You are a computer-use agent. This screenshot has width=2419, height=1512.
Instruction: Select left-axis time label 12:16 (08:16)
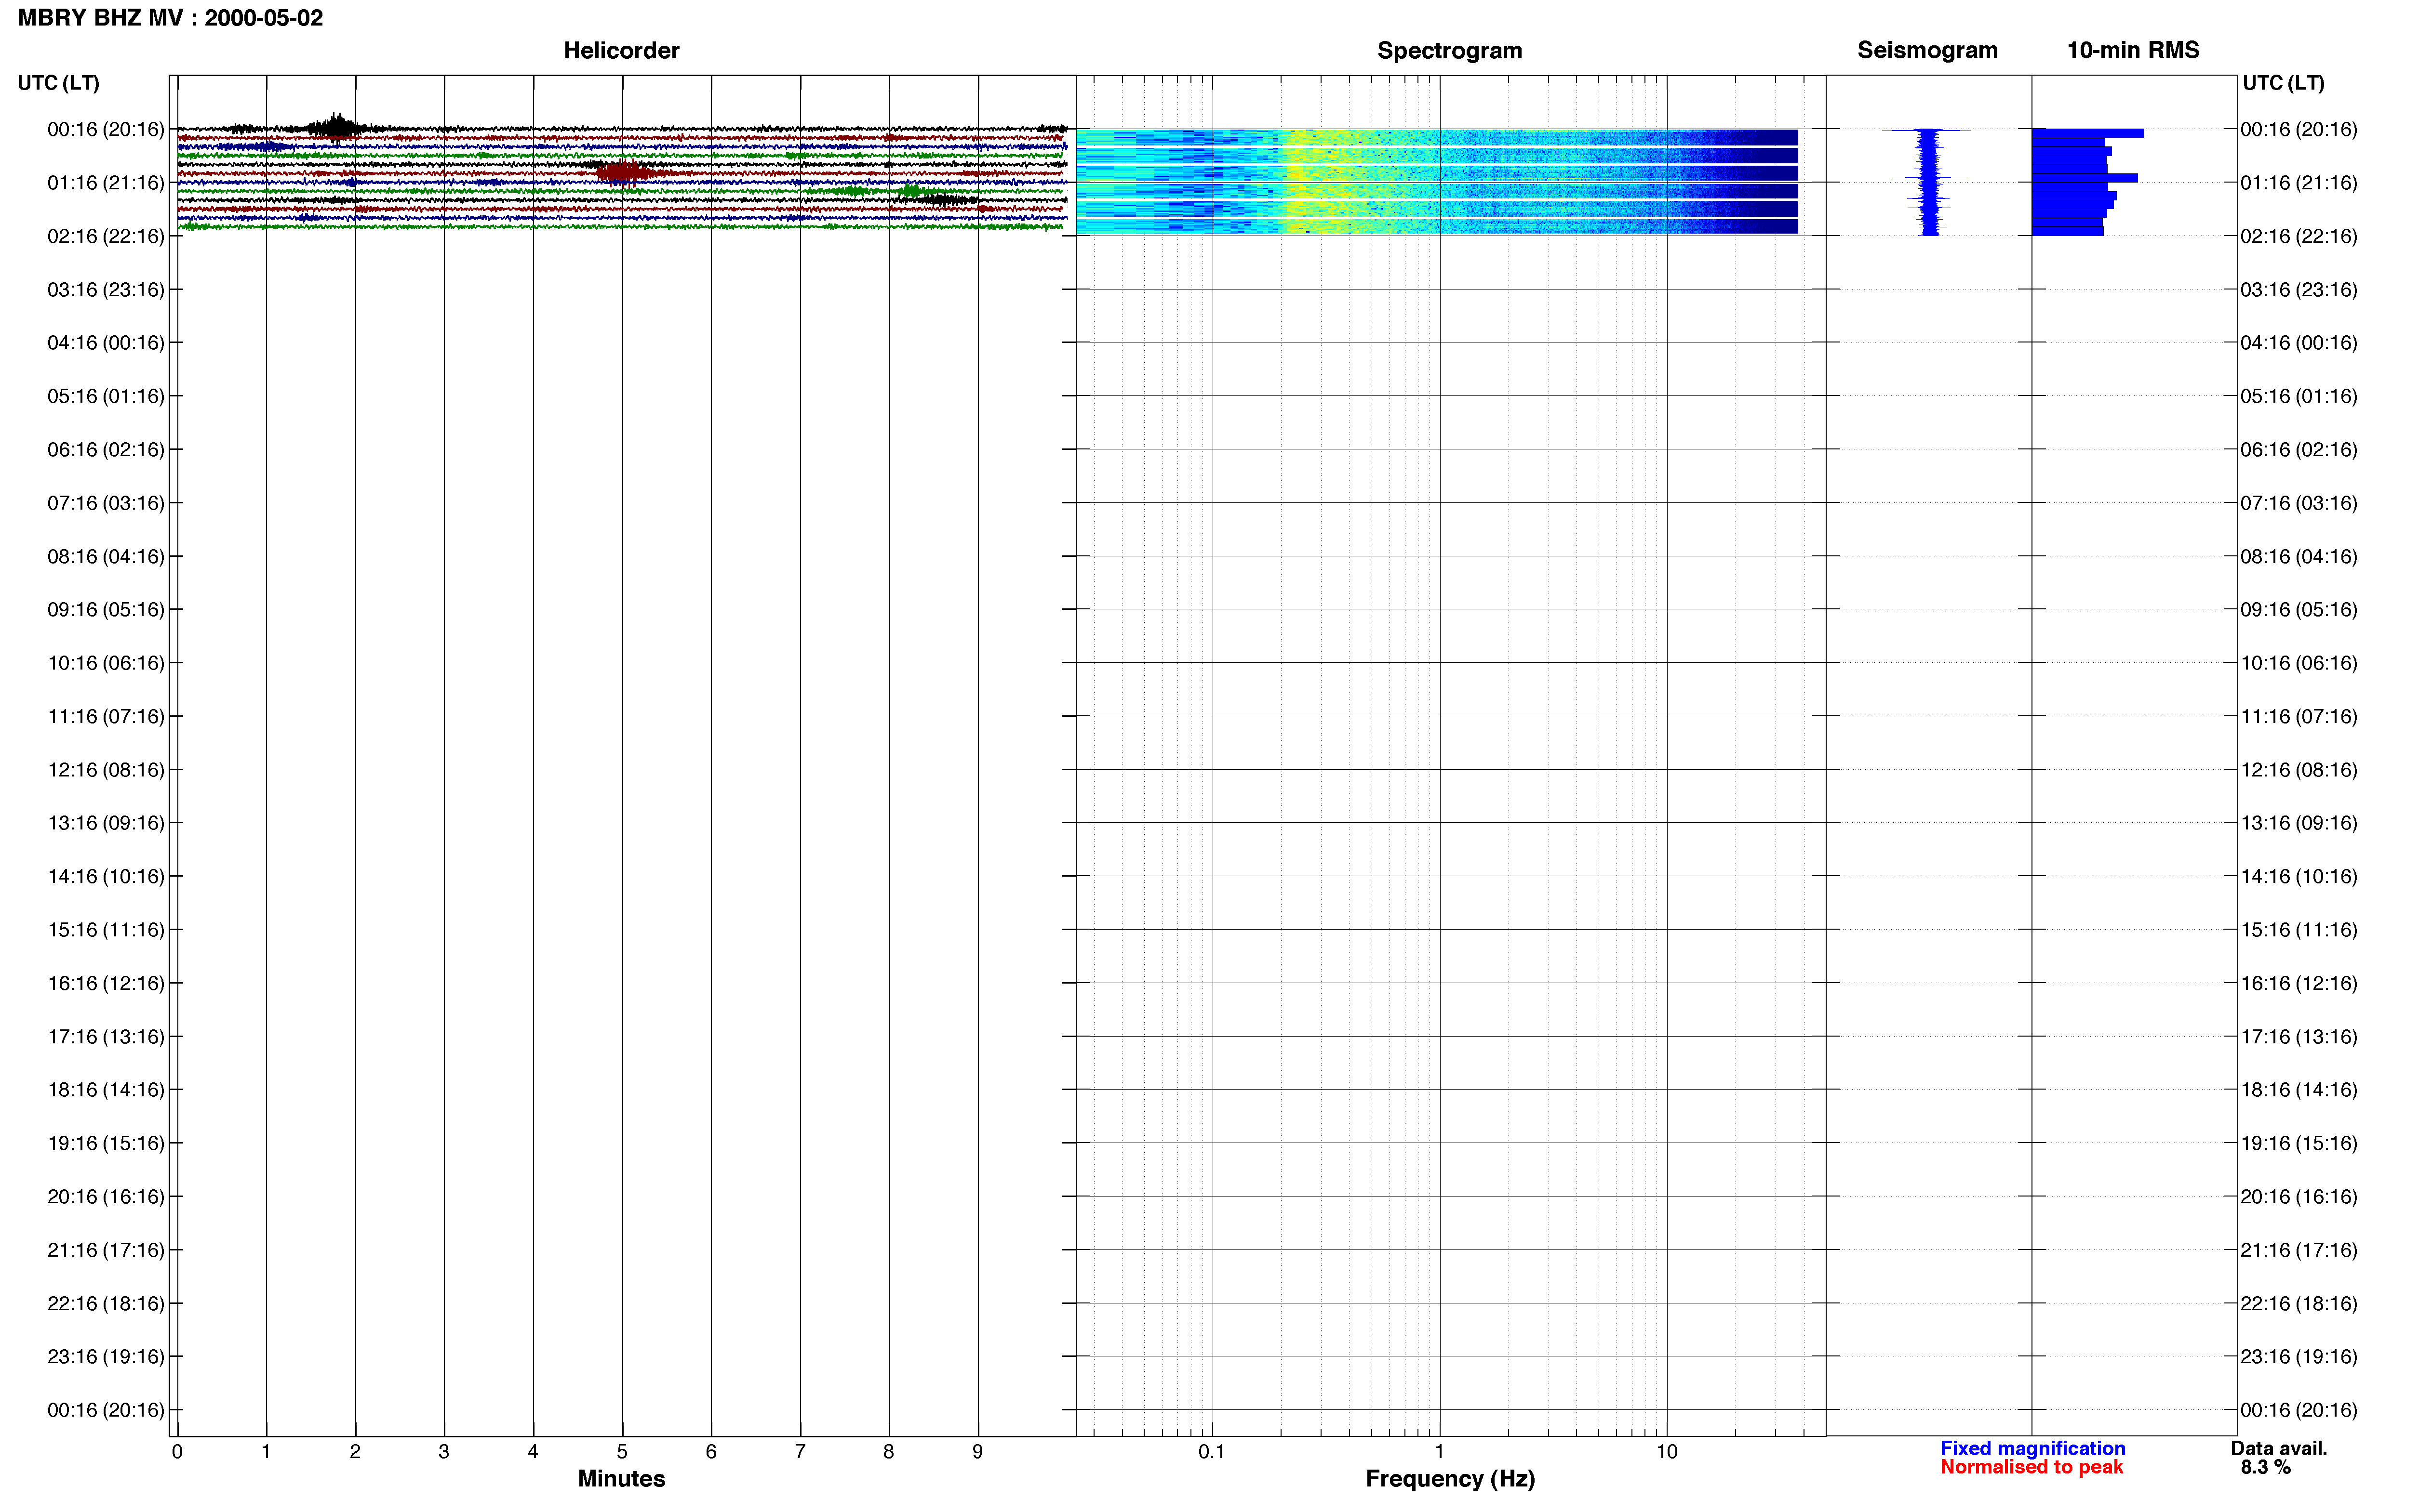[106, 770]
